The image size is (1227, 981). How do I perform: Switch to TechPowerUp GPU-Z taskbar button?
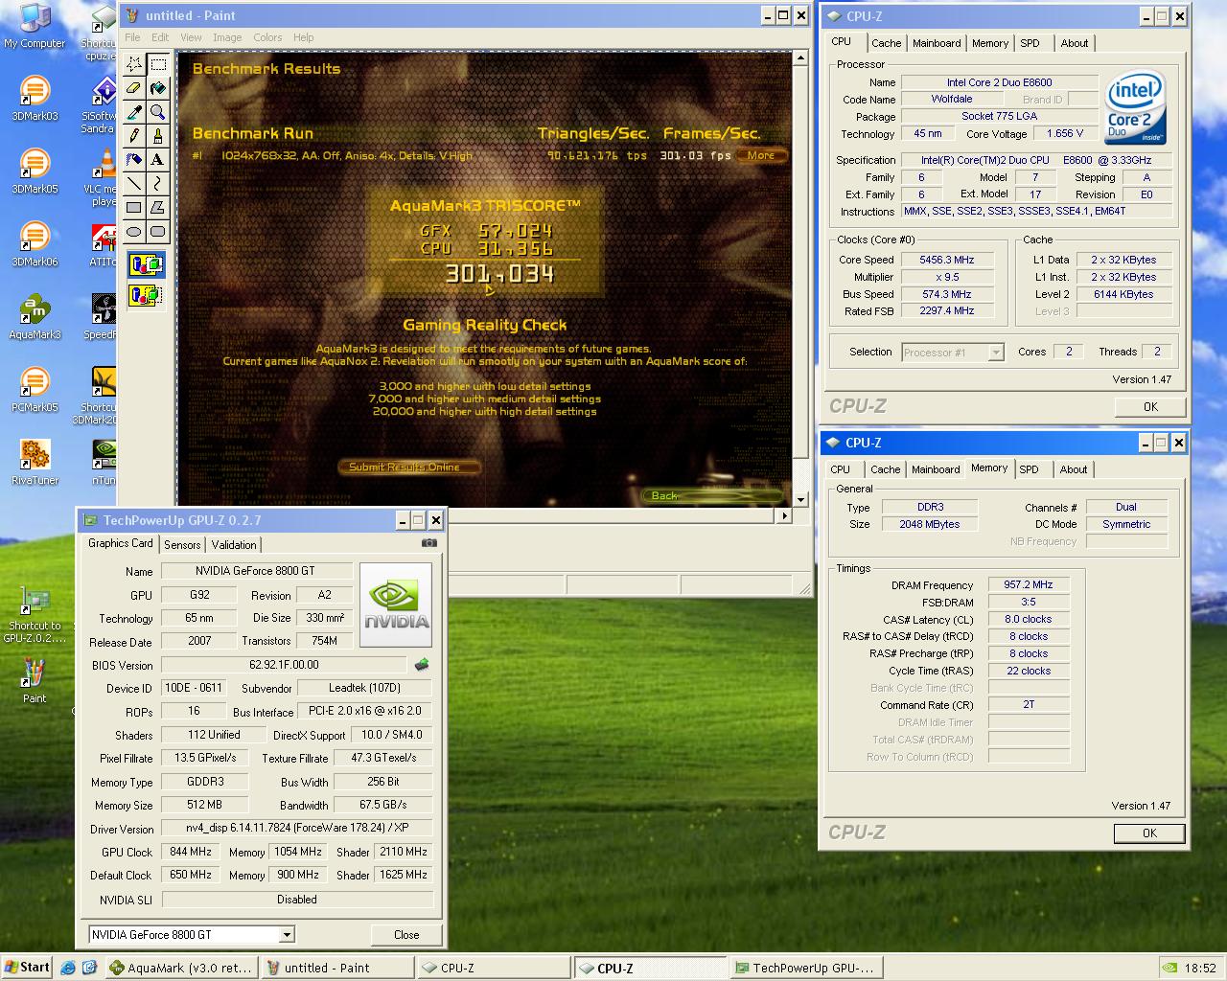(x=804, y=968)
